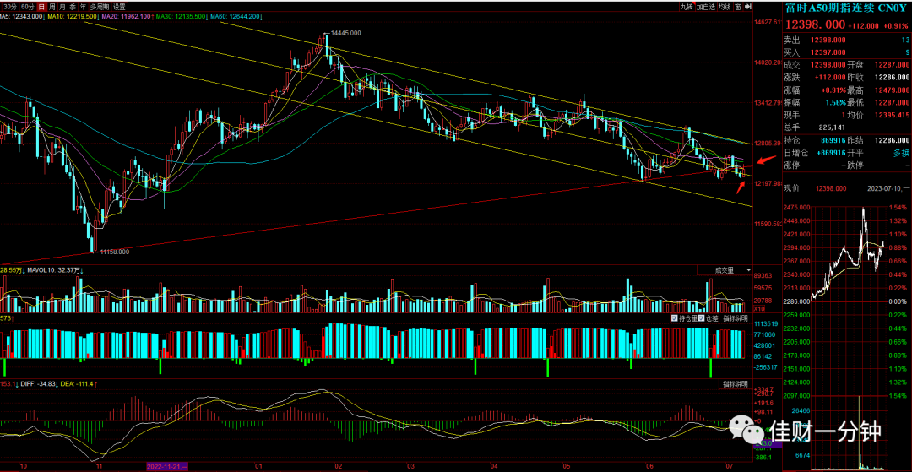
Task: Open the 设置 settings menu
Action: pos(119,7)
